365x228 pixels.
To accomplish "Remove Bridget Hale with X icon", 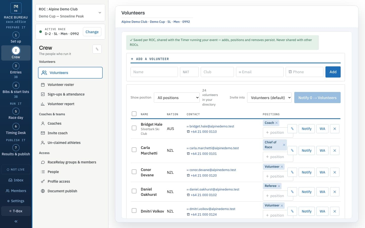I will 335,129.
